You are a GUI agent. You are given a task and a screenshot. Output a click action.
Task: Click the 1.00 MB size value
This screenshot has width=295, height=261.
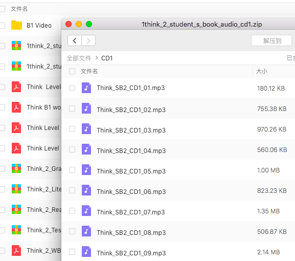tap(268, 170)
